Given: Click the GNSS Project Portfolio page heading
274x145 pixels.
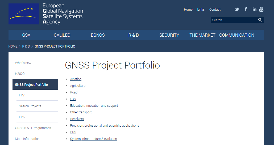Looking at the screenshot, I should (112, 65).
